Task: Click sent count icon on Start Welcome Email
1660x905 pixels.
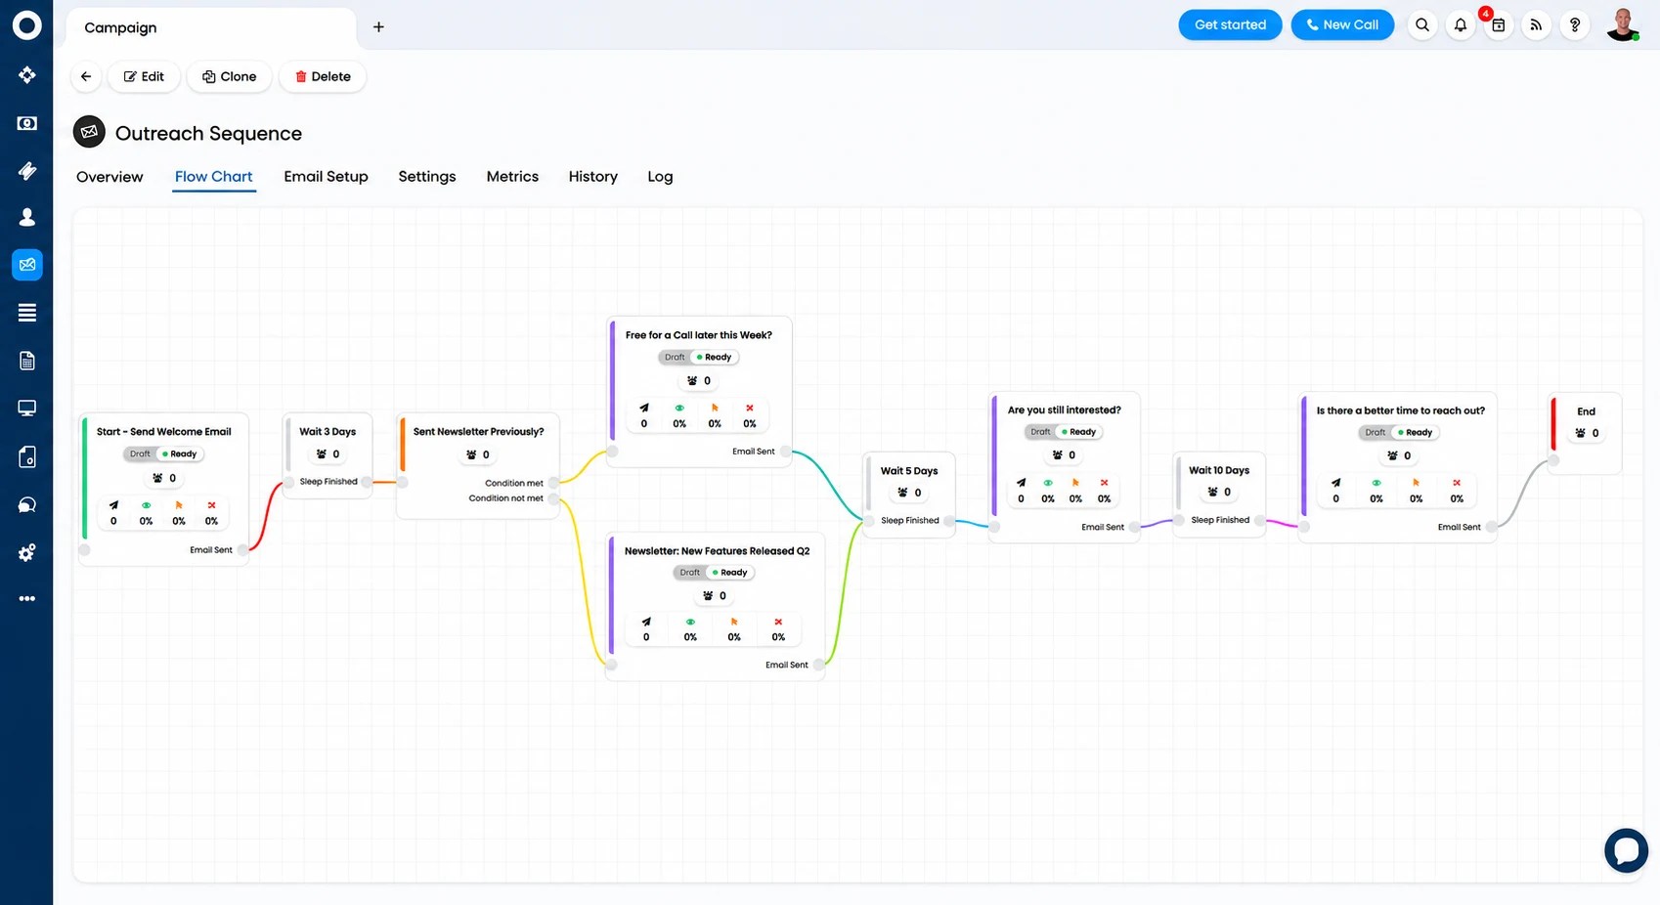Action: coord(113,505)
